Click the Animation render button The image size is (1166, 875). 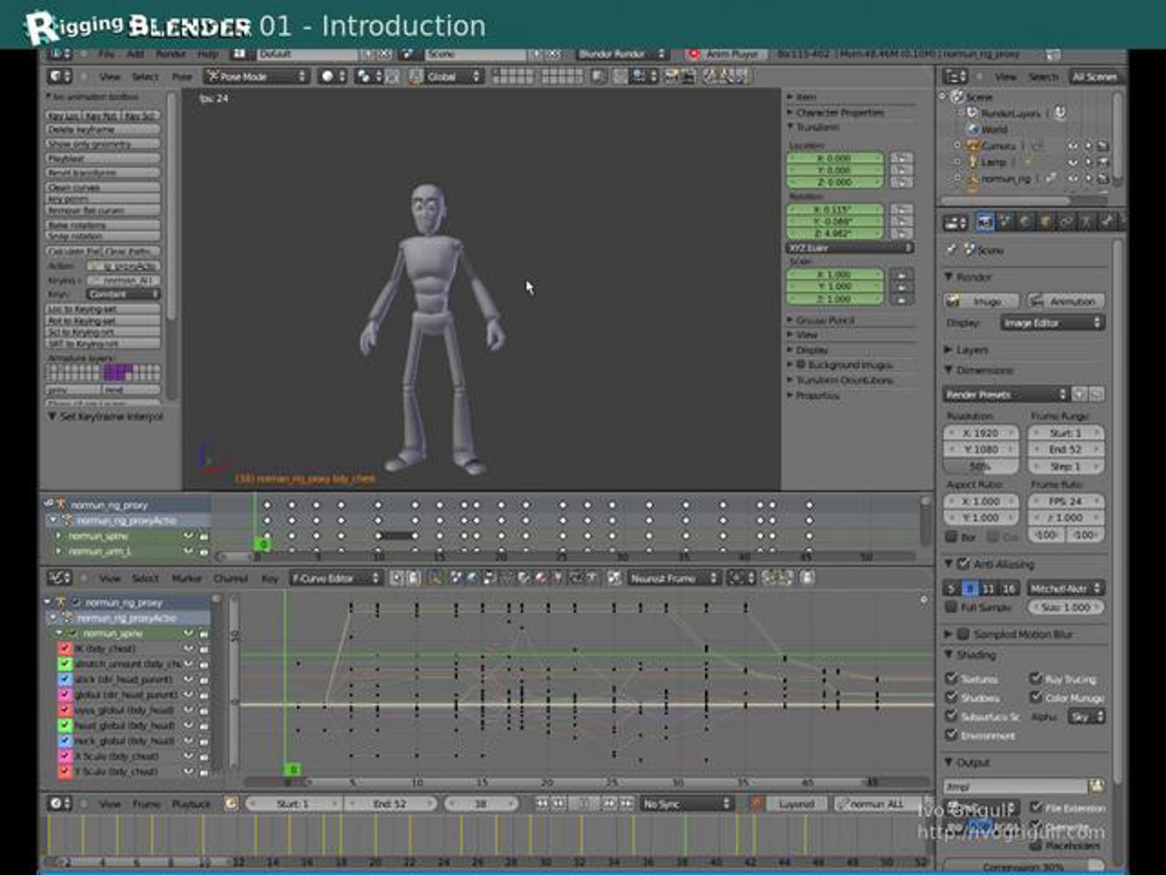1065,301
